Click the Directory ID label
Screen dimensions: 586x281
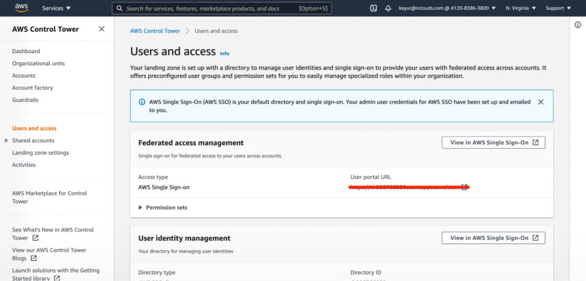[366, 272]
